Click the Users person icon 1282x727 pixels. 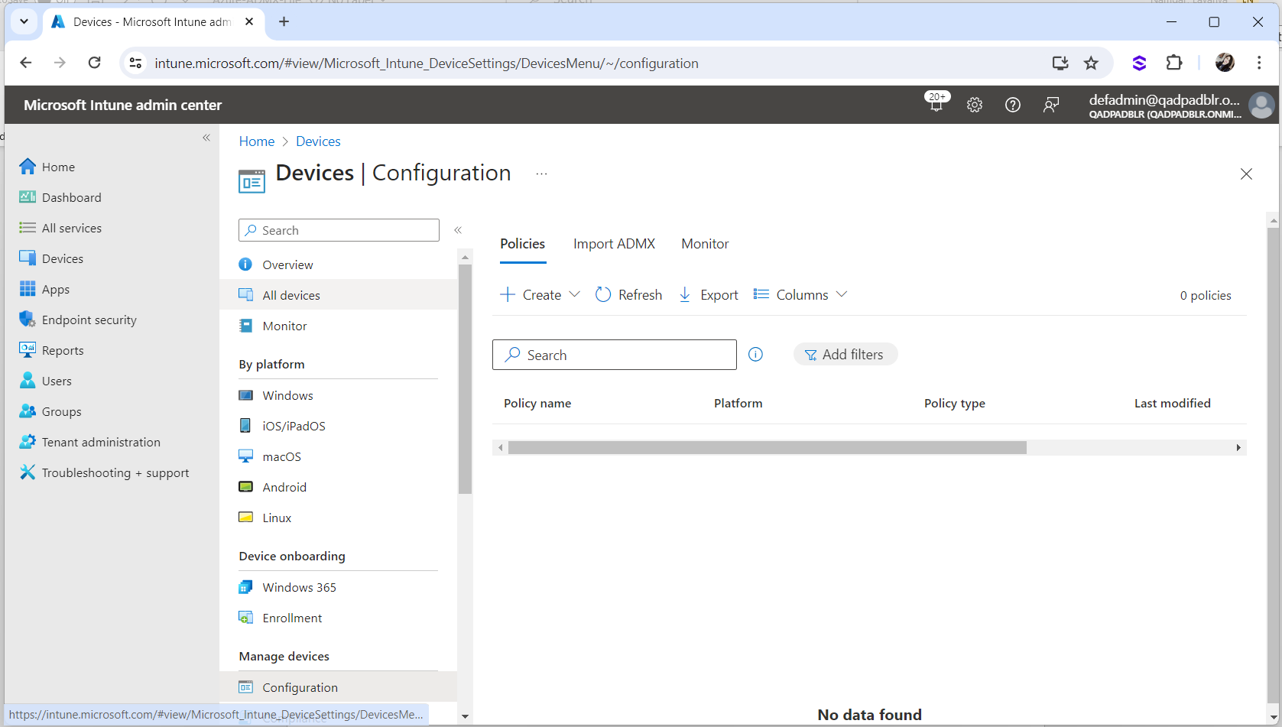pyautogui.click(x=28, y=381)
